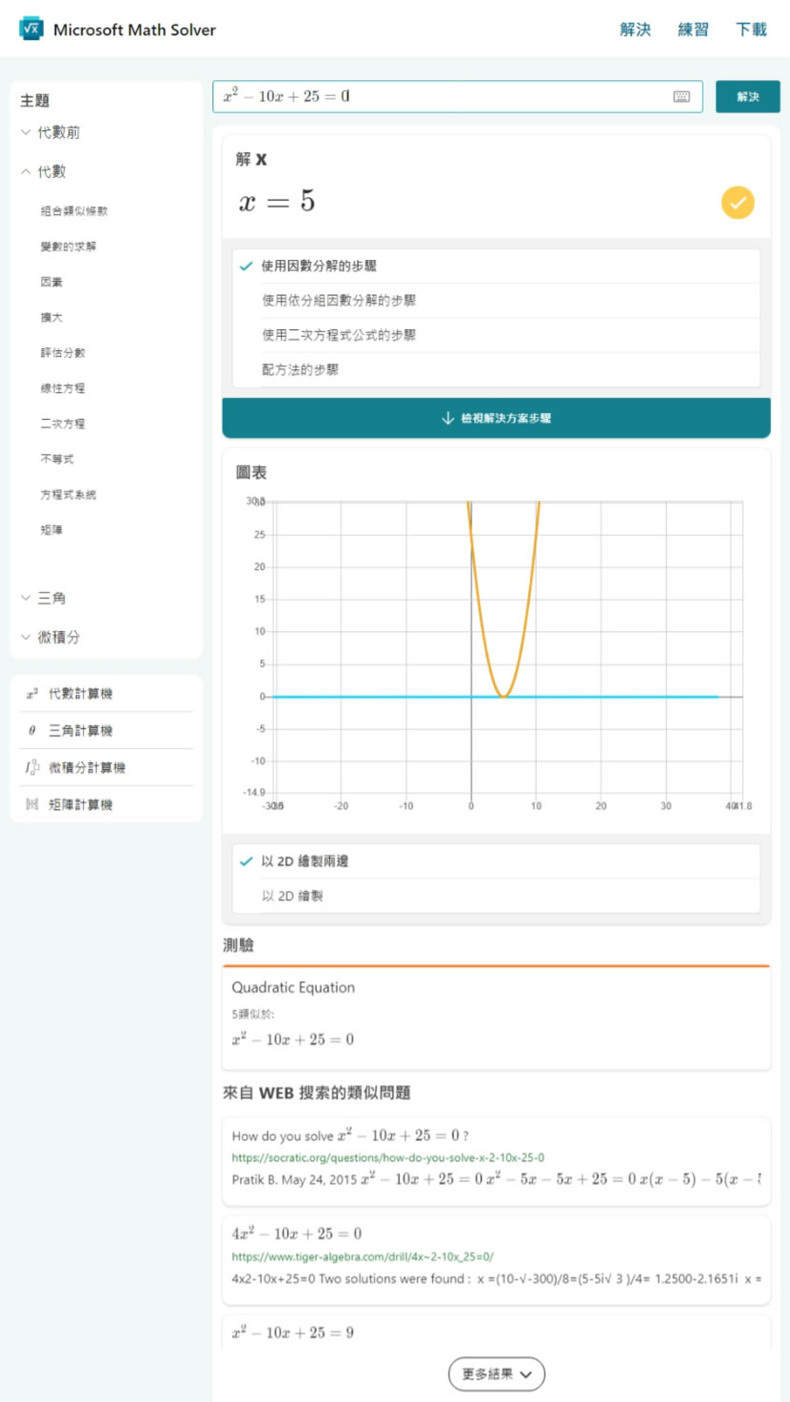Open 不等式 algebra topic
Viewport: 790px width, 1402px height.
(x=57, y=459)
